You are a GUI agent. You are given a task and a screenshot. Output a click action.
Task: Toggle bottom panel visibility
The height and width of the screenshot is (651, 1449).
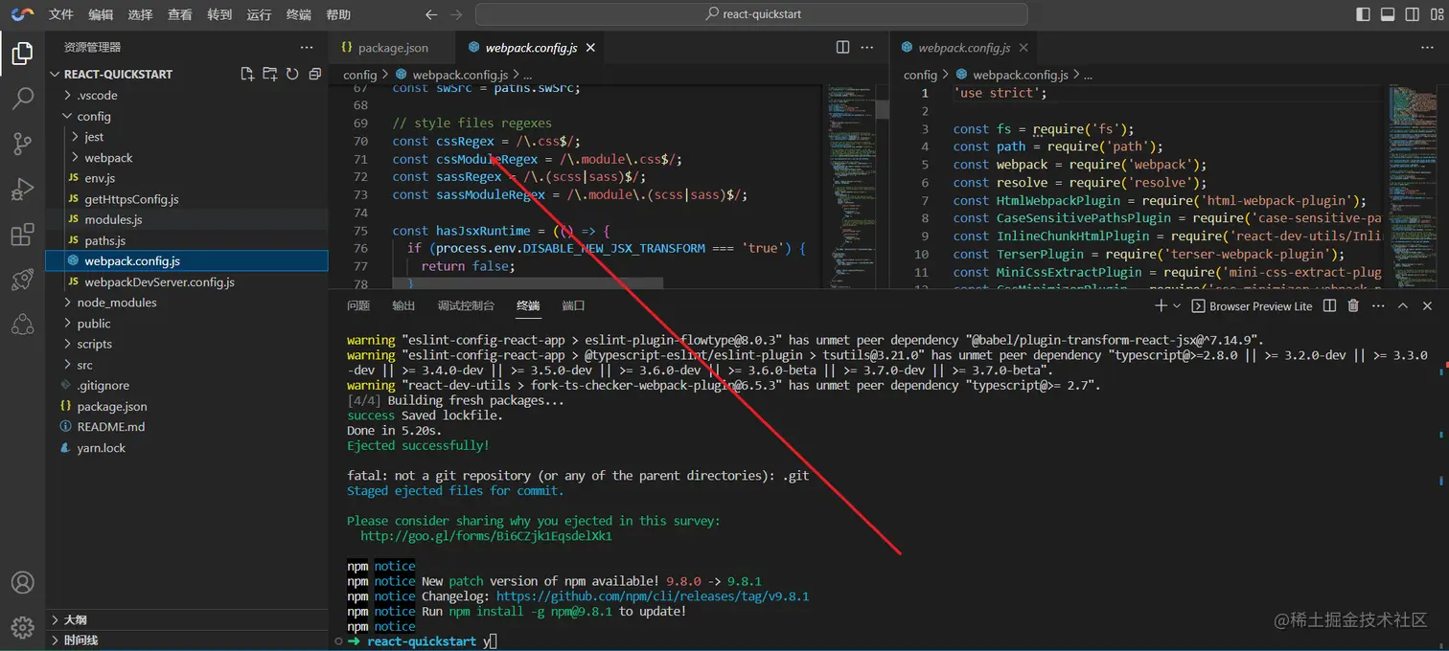pos(1387,14)
